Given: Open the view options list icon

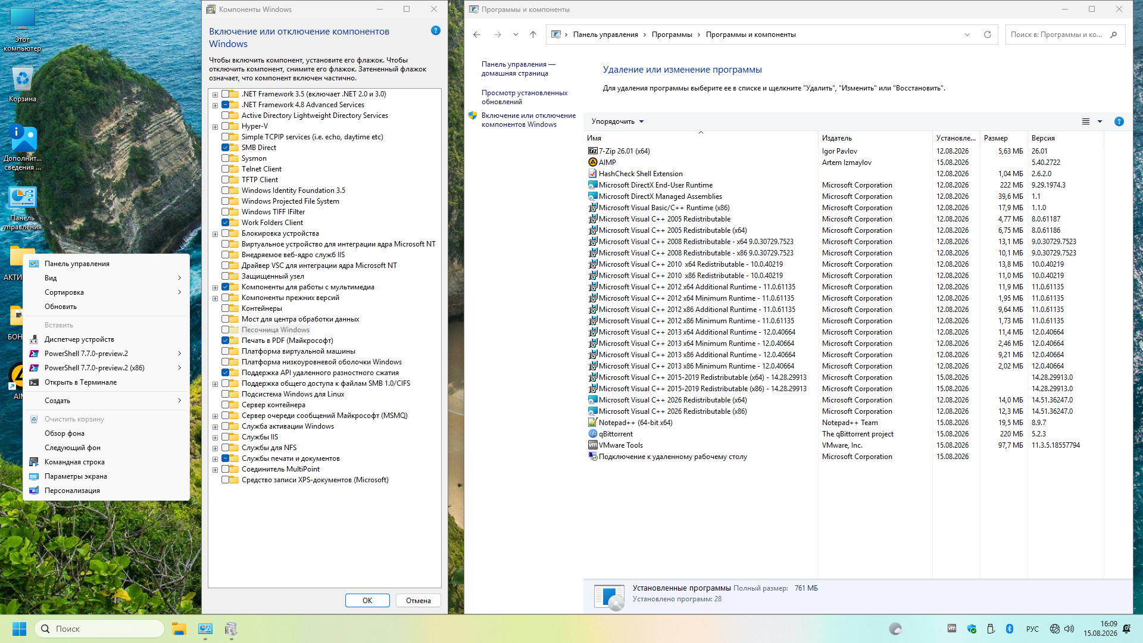Looking at the screenshot, I should [x=1086, y=121].
